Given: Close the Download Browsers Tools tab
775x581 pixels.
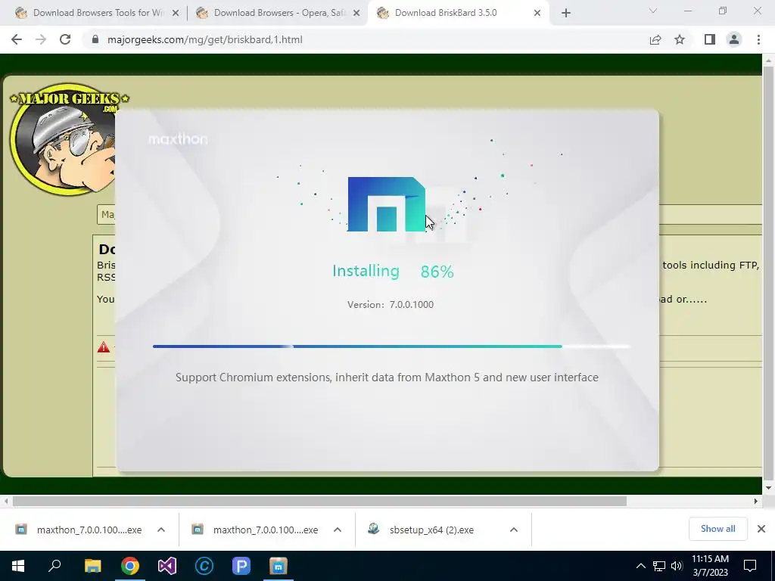Looking at the screenshot, I should pyautogui.click(x=176, y=14).
